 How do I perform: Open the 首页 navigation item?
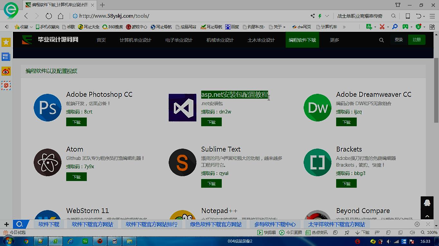101,40
